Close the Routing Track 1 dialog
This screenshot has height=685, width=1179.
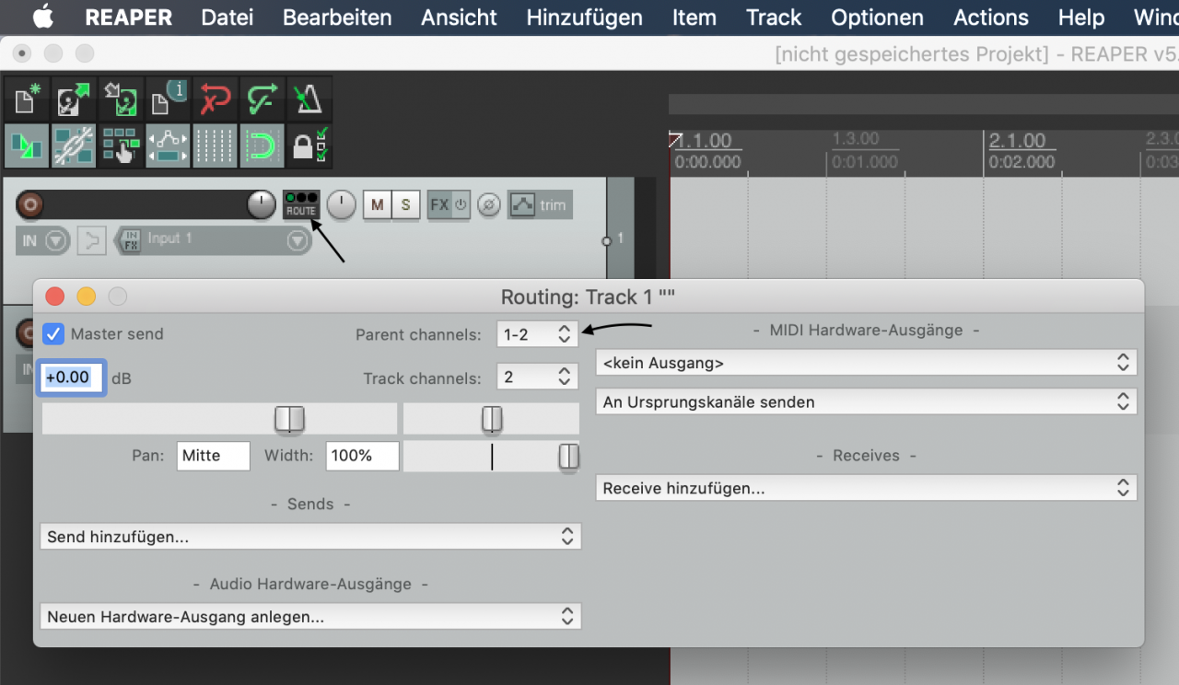click(55, 296)
